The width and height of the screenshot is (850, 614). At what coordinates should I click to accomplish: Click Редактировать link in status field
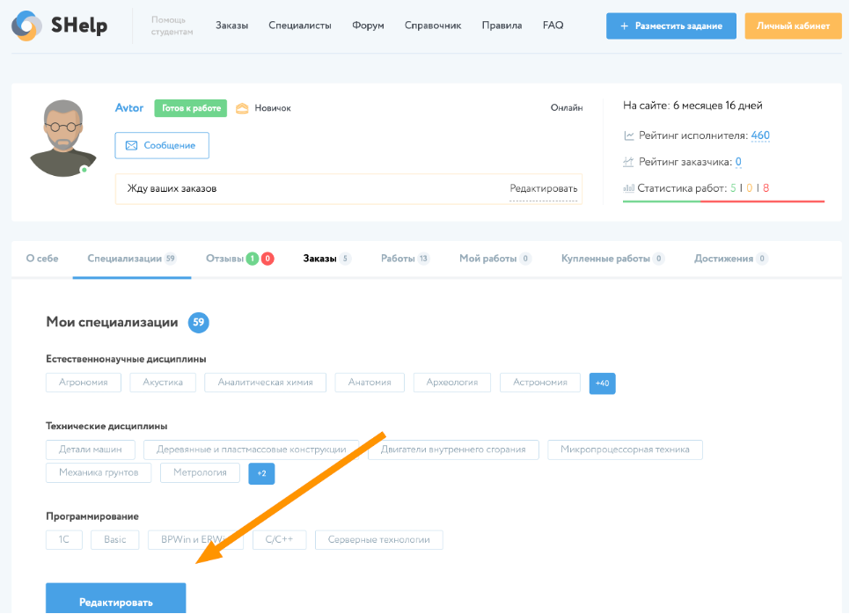pos(544,188)
